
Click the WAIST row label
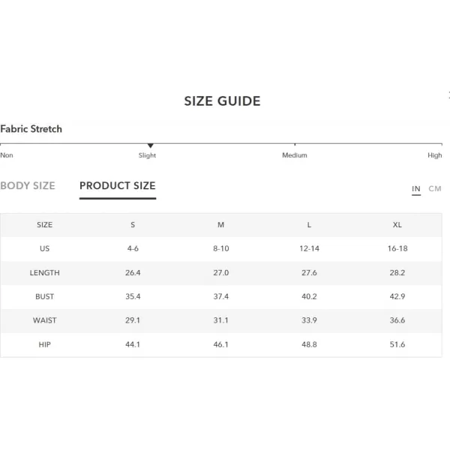click(44, 320)
